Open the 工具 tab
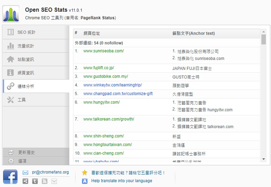The width and height of the screenshot is (271, 187). (36, 100)
